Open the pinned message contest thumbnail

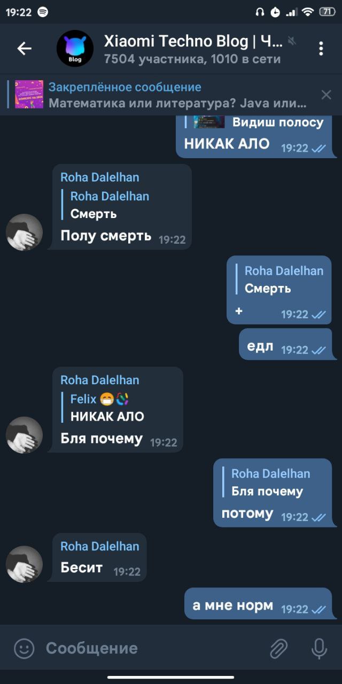[29, 95]
